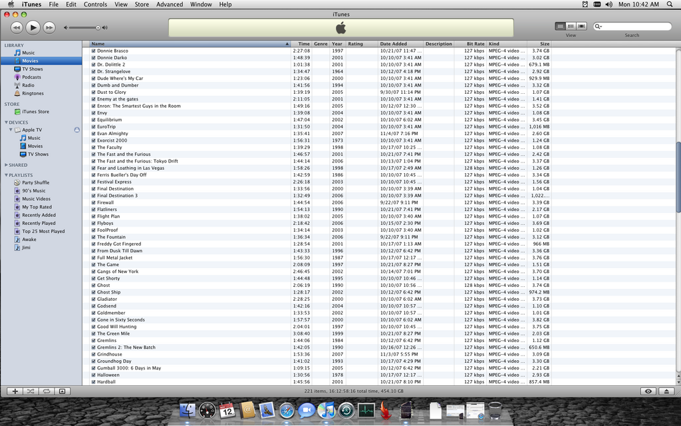Image resolution: width=681 pixels, height=426 pixels.
Task: Uncheck the Gladiator checkbox
Action: point(93,299)
